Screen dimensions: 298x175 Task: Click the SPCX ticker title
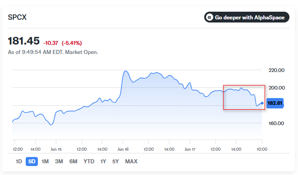[x=17, y=17]
